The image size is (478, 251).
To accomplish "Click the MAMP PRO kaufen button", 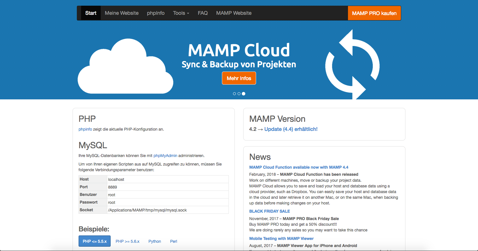I will click(374, 13).
